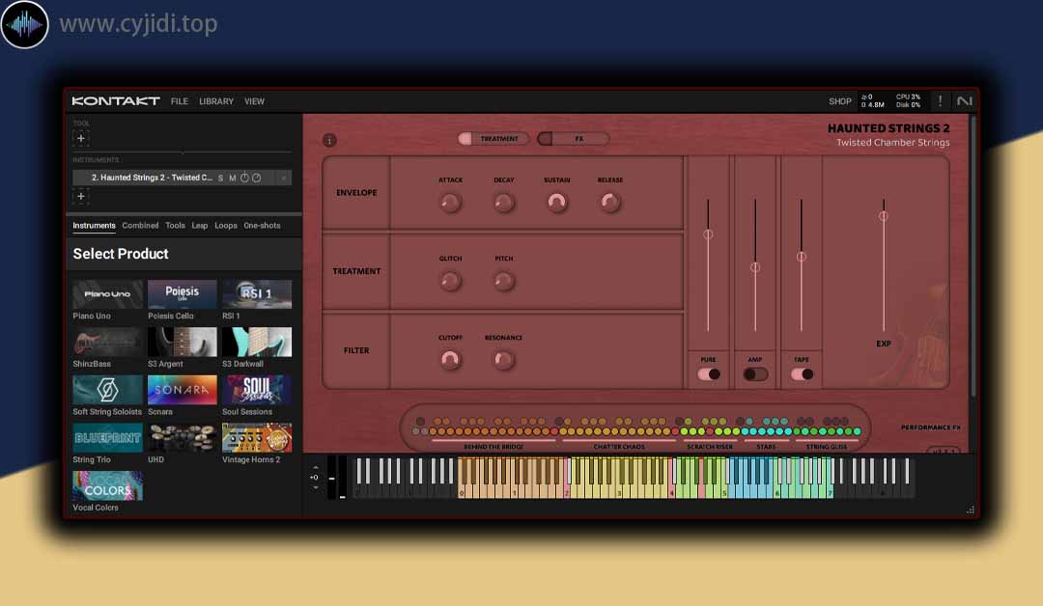Click the SUSTAIN knob
The image size is (1043, 606).
pos(557,202)
